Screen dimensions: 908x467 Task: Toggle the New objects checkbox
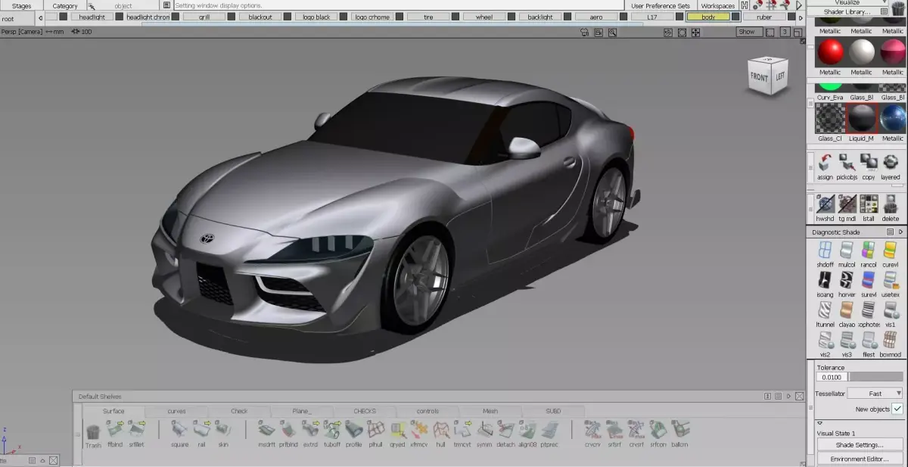(x=897, y=409)
